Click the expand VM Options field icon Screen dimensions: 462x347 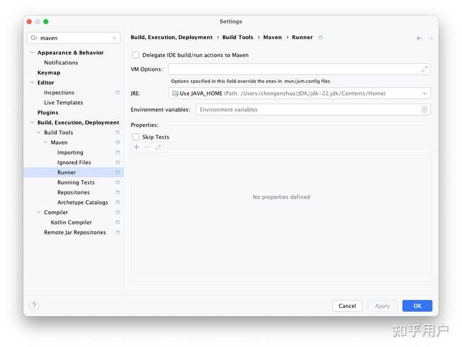424,69
